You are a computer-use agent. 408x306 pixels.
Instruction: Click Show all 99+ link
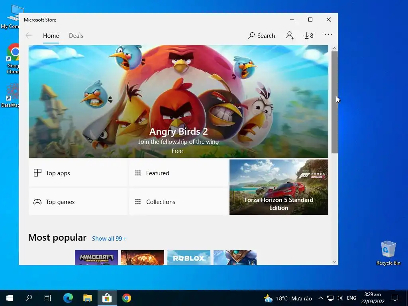coord(109,239)
